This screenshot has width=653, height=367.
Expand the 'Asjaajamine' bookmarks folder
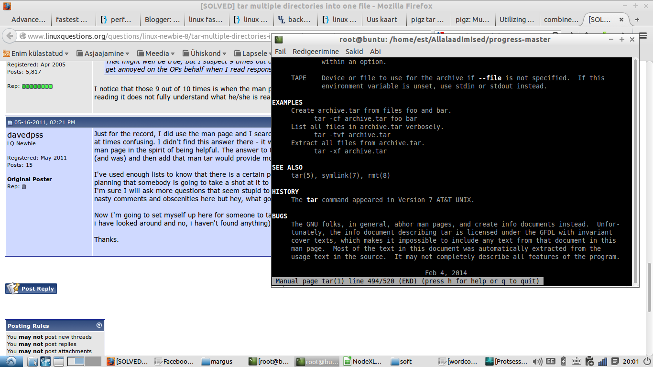coord(103,54)
